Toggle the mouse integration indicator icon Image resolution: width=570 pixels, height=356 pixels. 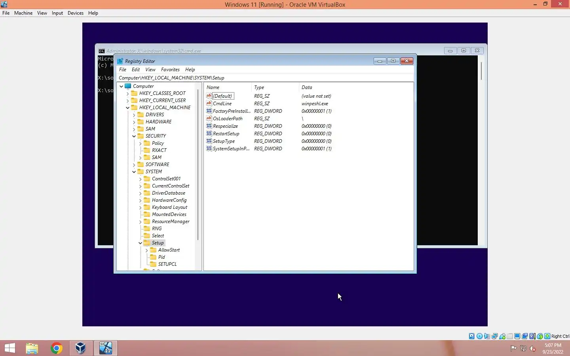(x=540, y=336)
